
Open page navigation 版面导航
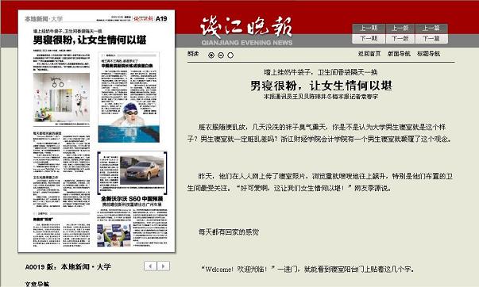(399, 54)
